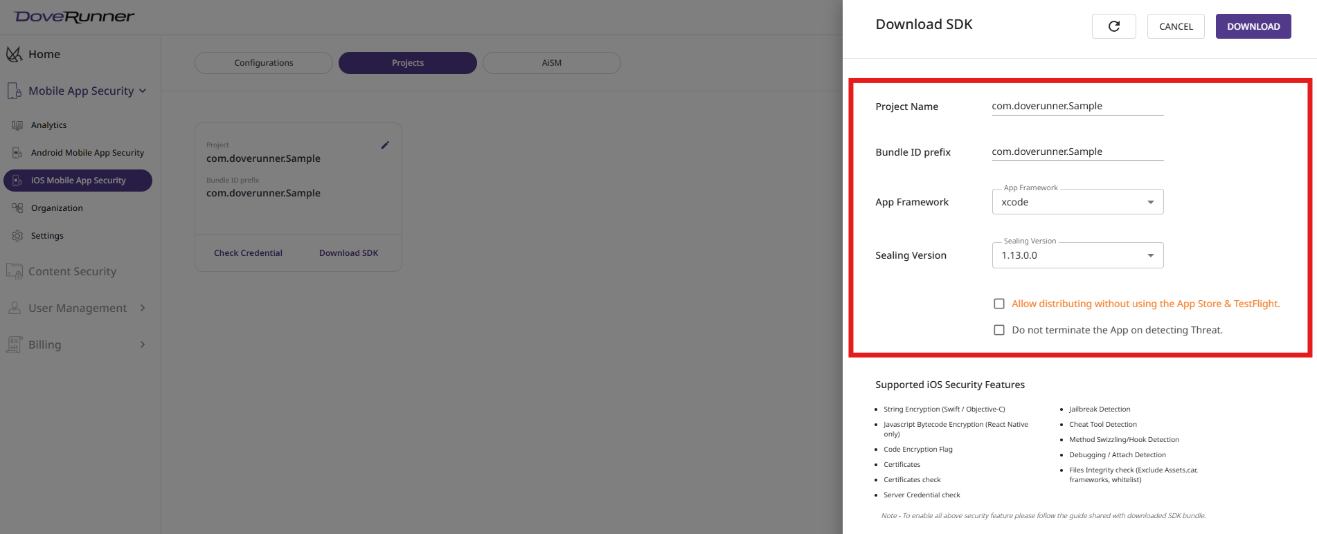Screen dimensions: 1317x534
Task: Click bundle ID prefix value on project card
Action: point(263,193)
